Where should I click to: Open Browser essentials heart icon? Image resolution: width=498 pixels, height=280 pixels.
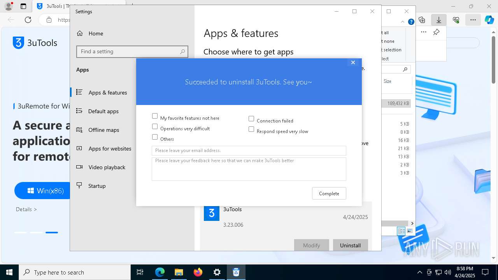pos(456,20)
